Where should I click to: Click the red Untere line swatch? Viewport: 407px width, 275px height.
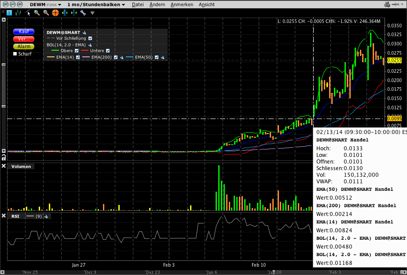pyautogui.click(x=85, y=51)
